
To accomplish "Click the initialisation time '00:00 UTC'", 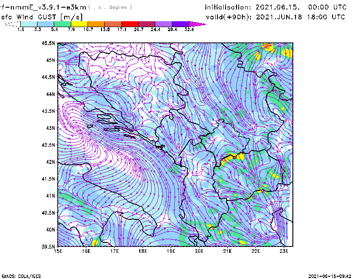I will click(327, 7).
